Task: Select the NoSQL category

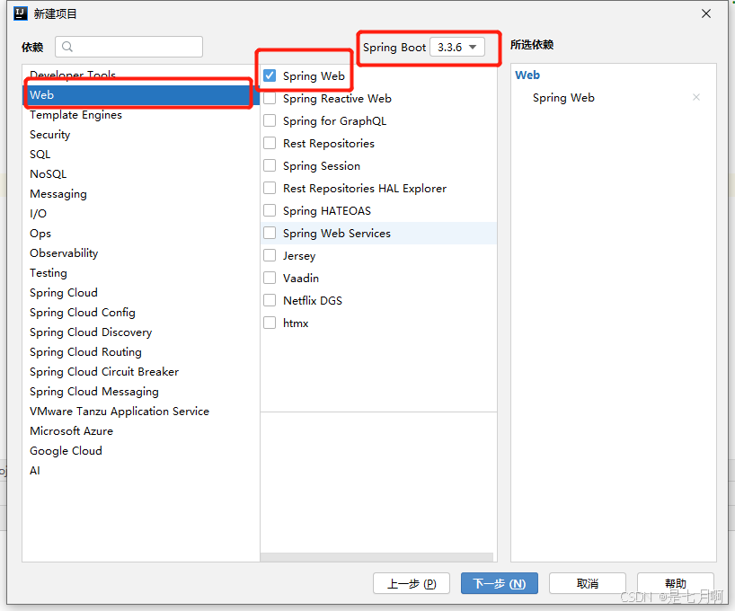Action: tap(141, 174)
